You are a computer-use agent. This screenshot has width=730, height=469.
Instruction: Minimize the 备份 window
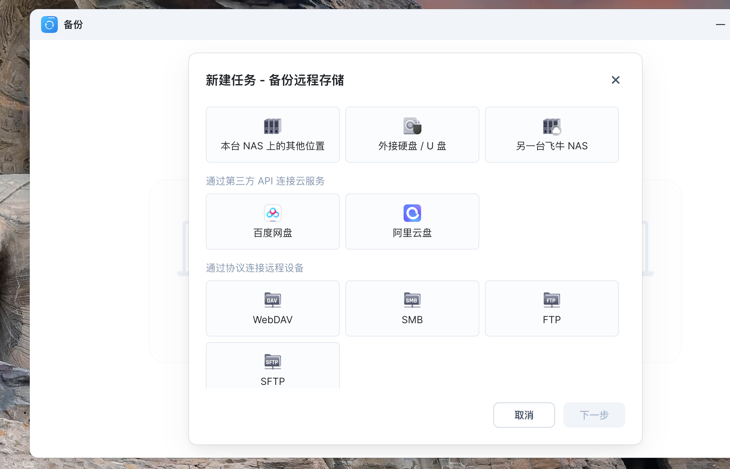[x=720, y=25]
